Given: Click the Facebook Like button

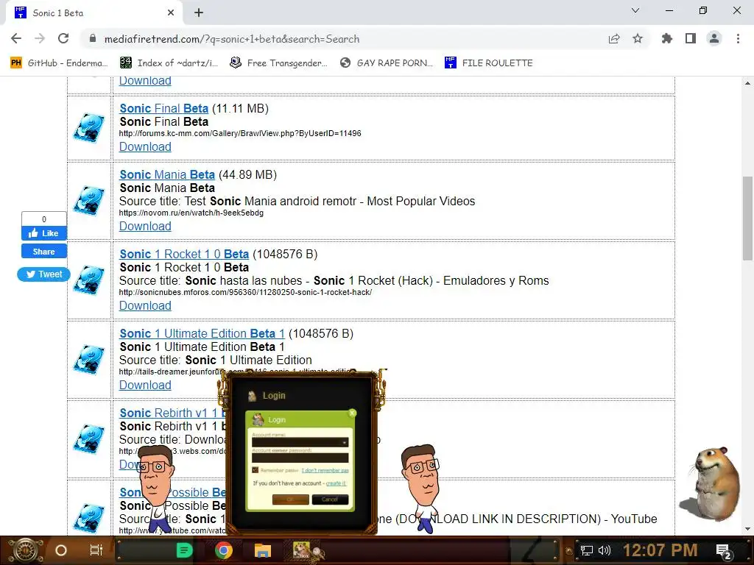Looking at the screenshot, I should pos(43,233).
